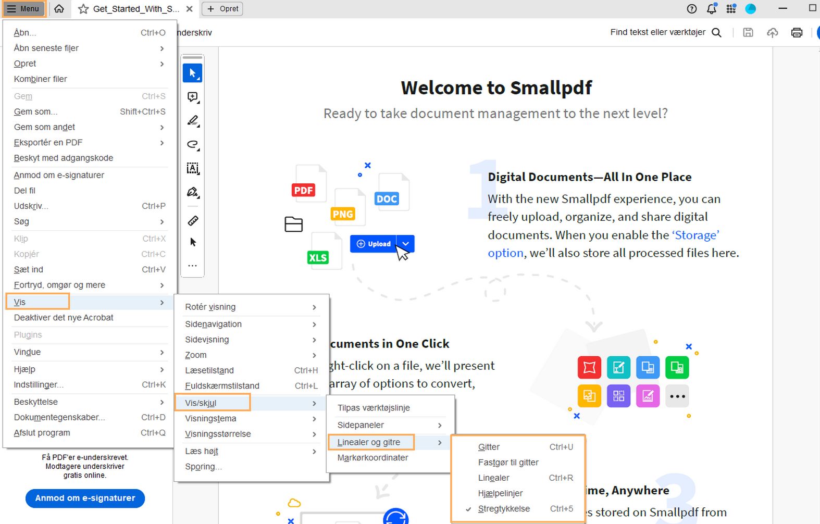This screenshot has height=524, width=820.
Task: Click the print icon in toolbar
Action: pos(797,32)
